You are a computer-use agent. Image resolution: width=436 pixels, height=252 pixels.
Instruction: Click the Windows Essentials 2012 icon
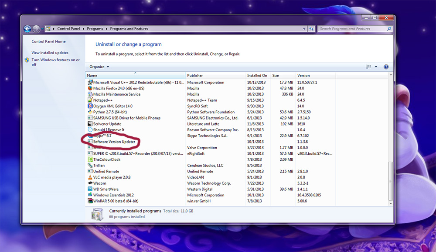pos(90,195)
